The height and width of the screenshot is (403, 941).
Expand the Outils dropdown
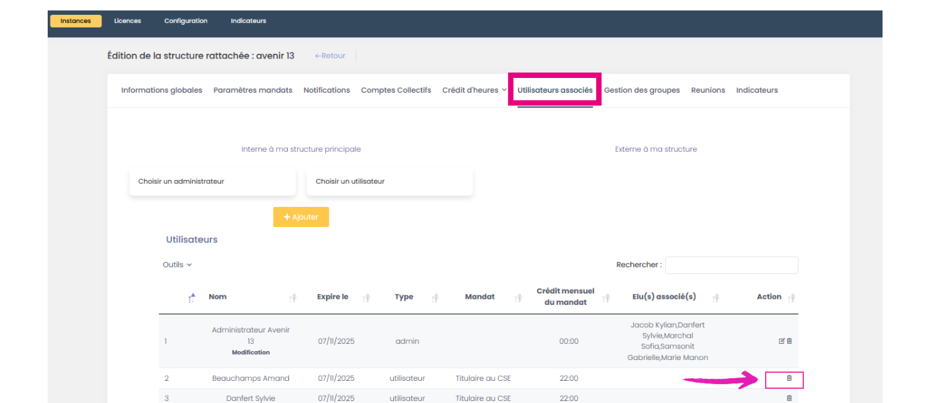[177, 265]
